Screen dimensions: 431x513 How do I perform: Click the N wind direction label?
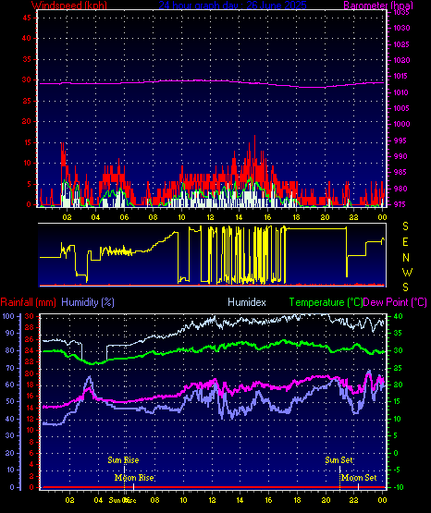point(406,258)
